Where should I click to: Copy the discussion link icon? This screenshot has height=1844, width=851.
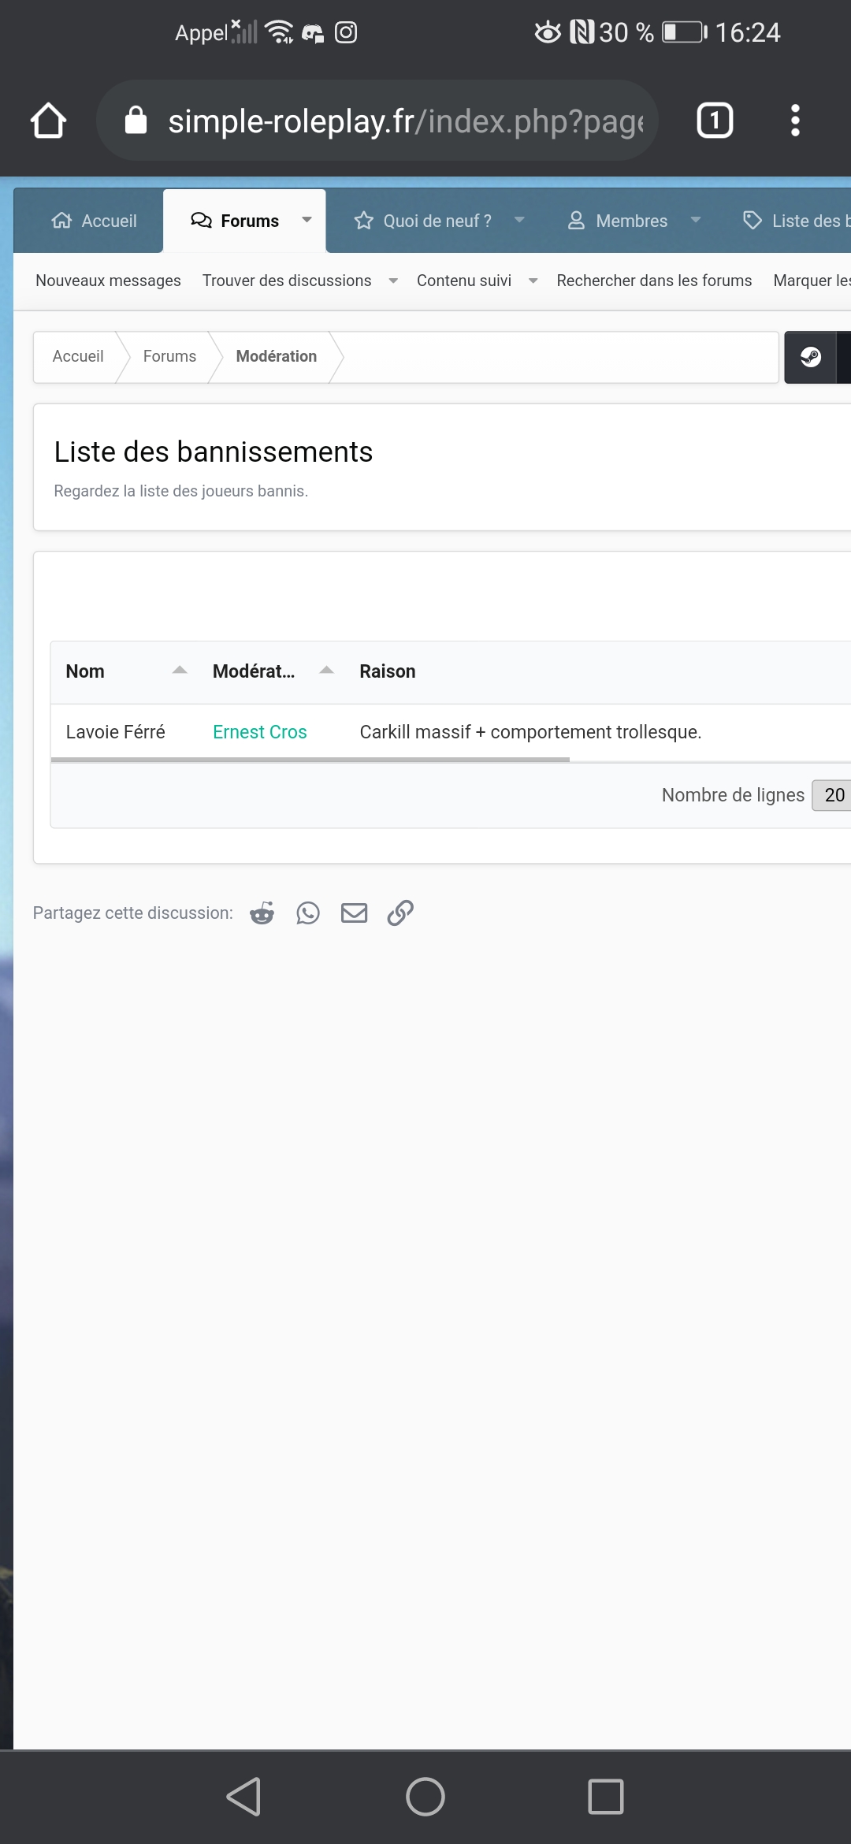tap(400, 913)
